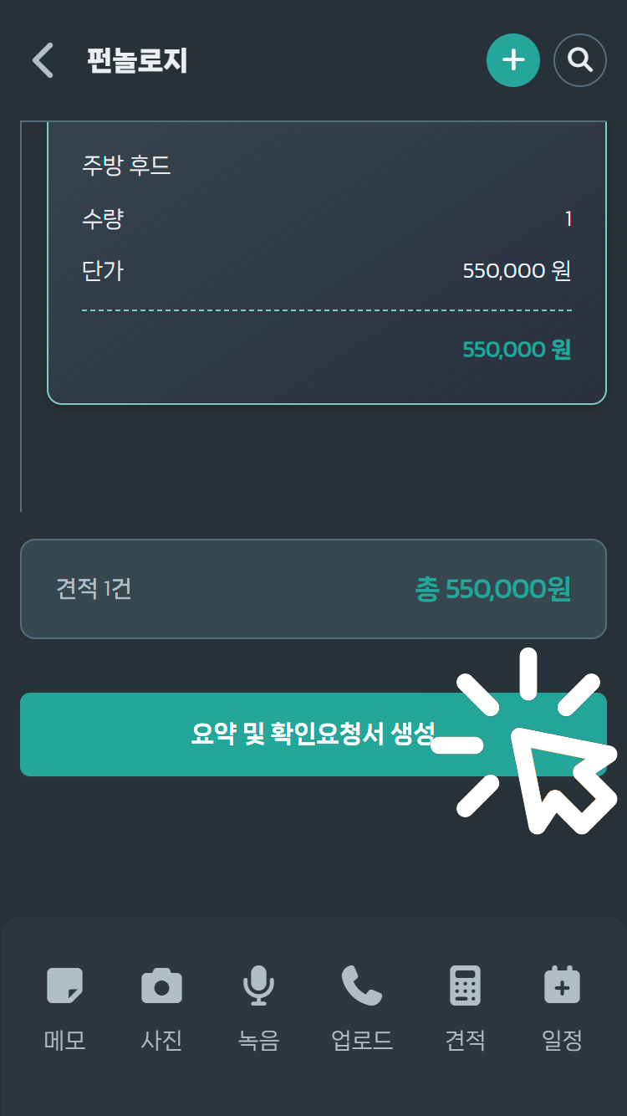This screenshot has height=1116, width=627.
Task: Click the microphone recording icon
Action: 258,985
